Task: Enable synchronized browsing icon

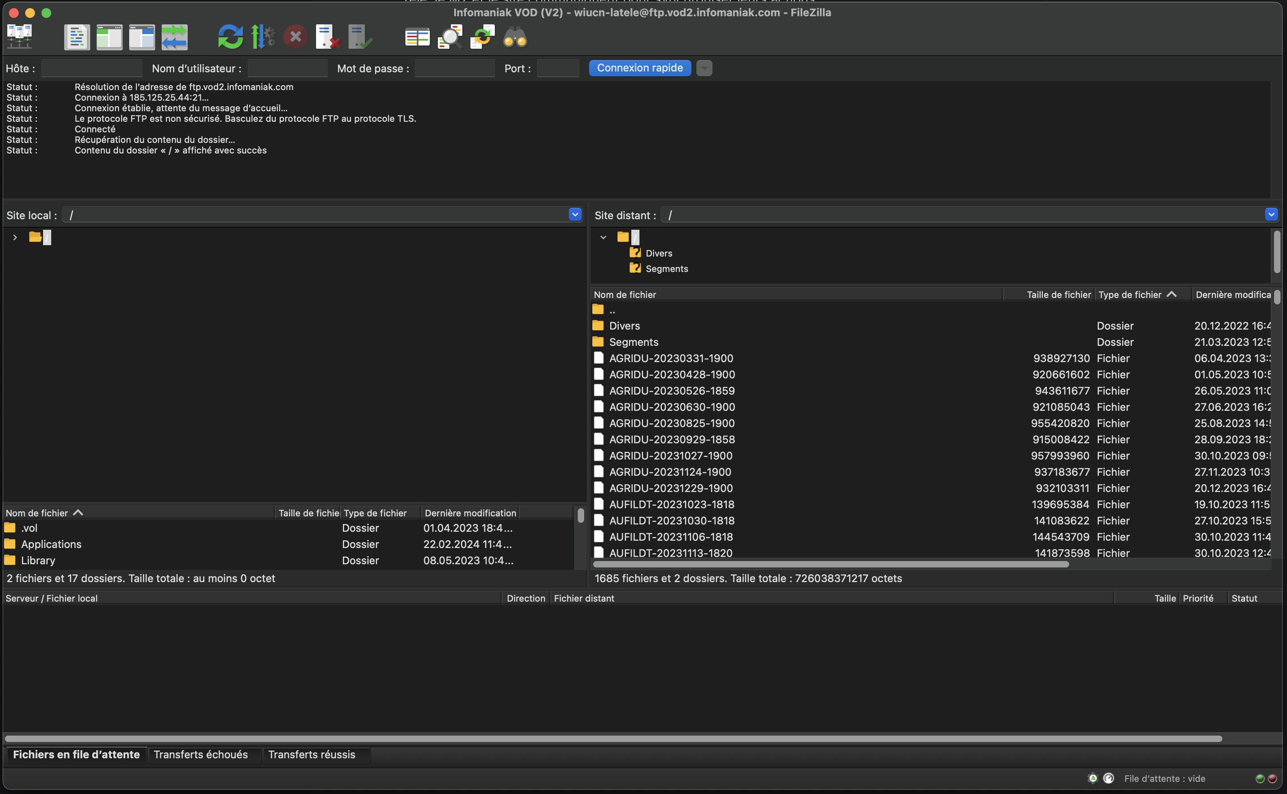Action: tap(483, 37)
